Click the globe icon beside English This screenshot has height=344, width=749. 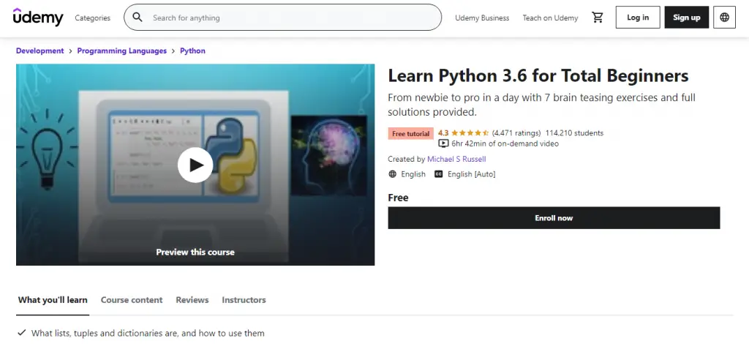coord(393,174)
